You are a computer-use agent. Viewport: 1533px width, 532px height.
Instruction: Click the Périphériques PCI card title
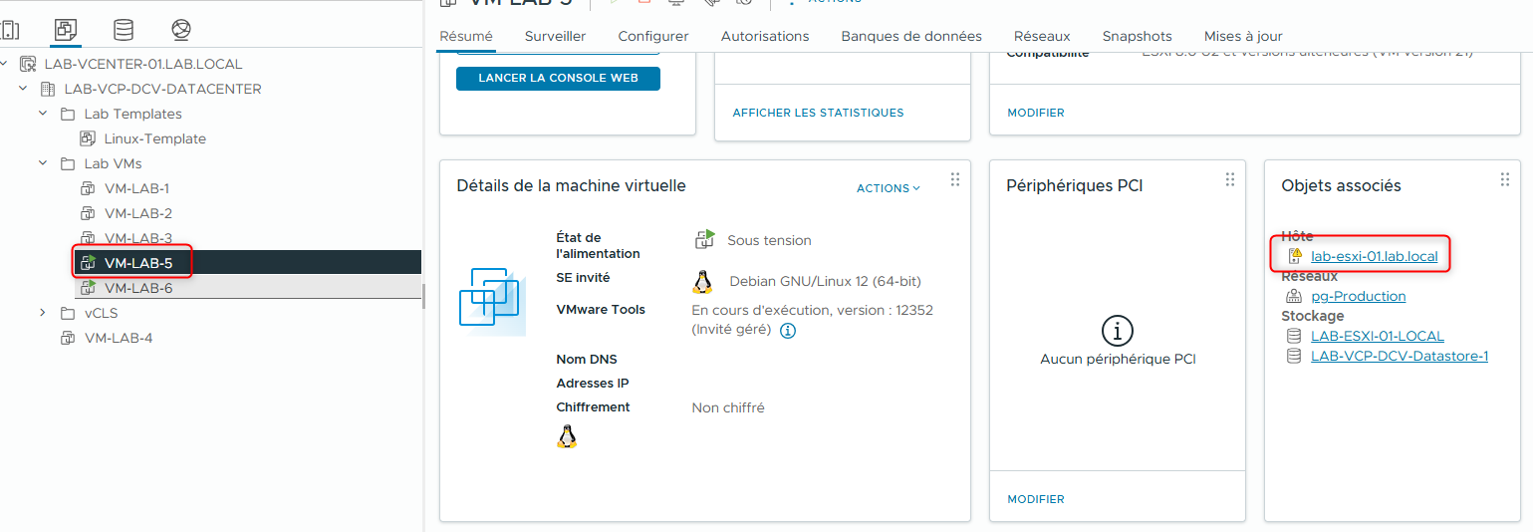[x=1075, y=186]
